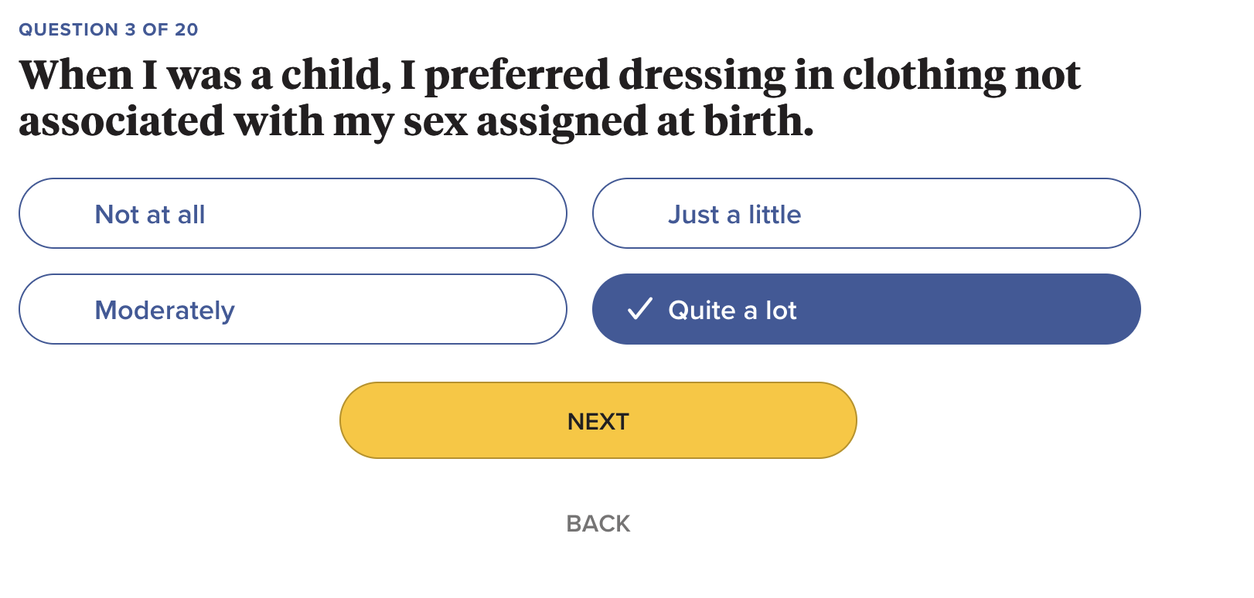Image resolution: width=1254 pixels, height=598 pixels.
Task: Deselect the "Quite a lot" option
Action: coord(866,309)
